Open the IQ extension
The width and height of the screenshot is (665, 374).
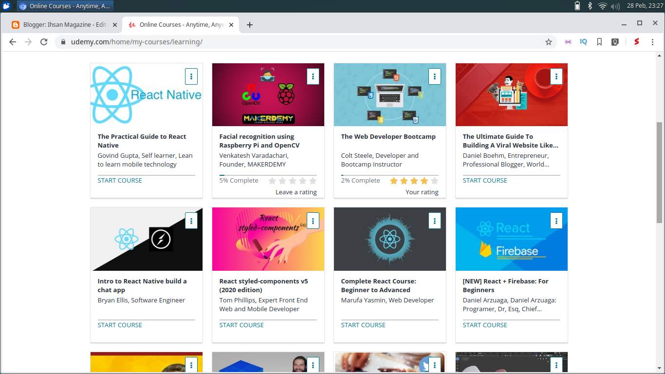click(584, 42)
